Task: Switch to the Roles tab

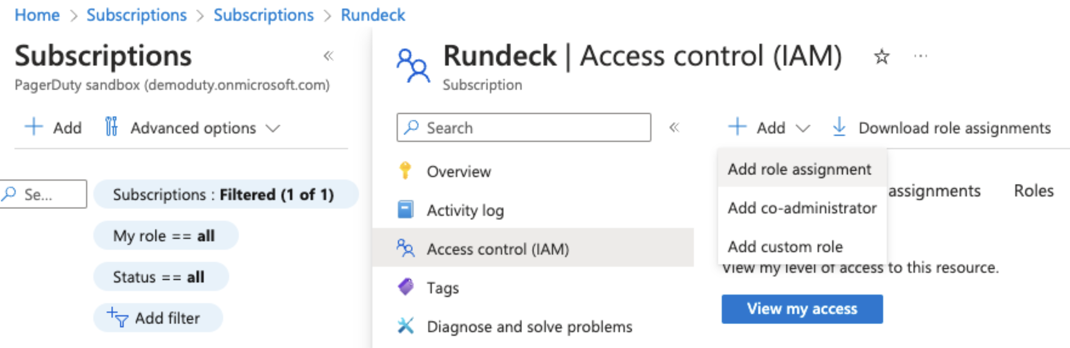Action: click(x=1034, y=191)
